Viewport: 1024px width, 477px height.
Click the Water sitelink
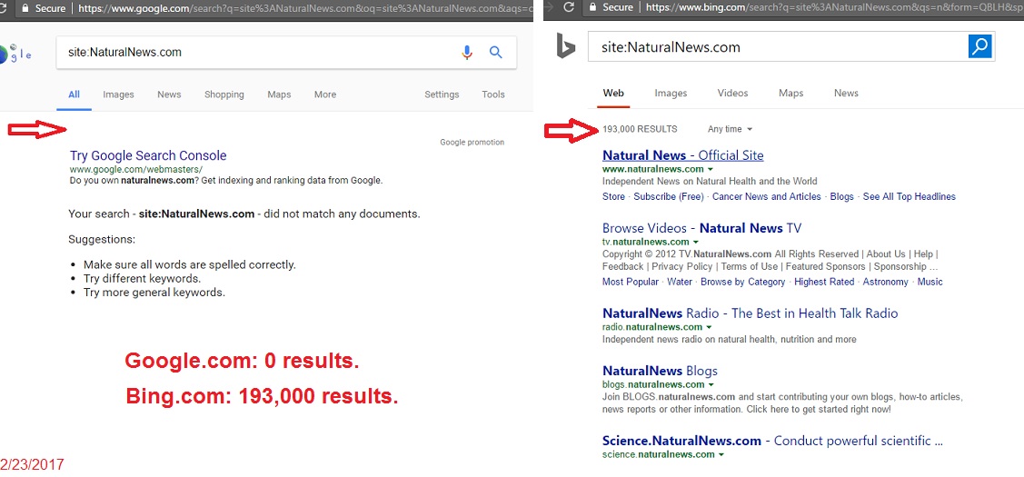click(x=680, y=282)
